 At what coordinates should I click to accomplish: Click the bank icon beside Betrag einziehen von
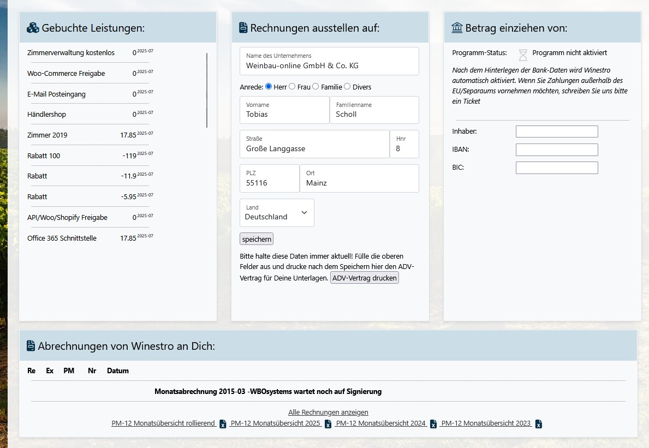[457, 28]
